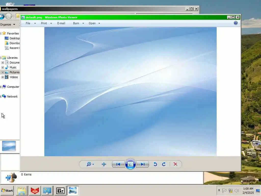
Task: Click the show desktop tray icon
Action: coord(258,190)
